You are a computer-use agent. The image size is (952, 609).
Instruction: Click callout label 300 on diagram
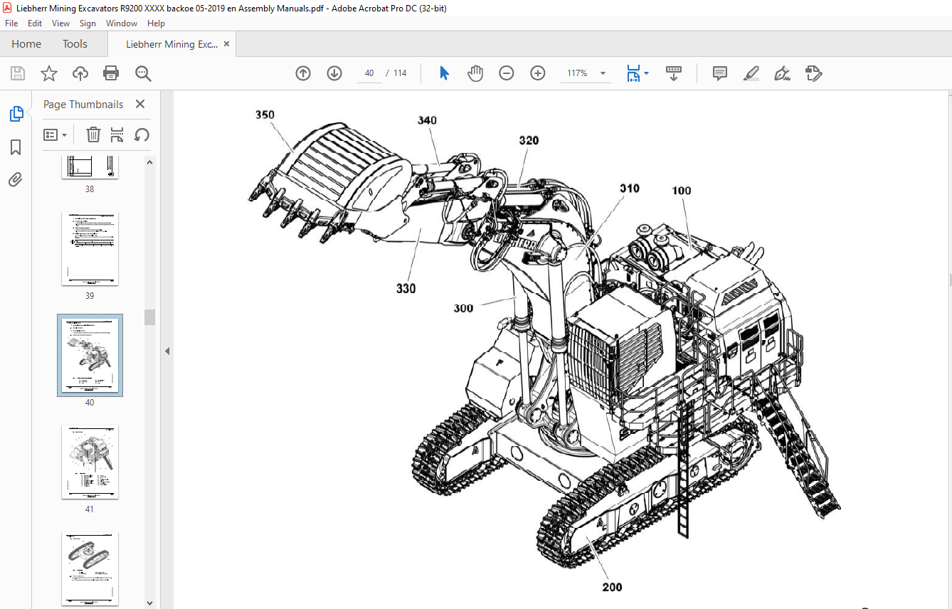(463, 308)
